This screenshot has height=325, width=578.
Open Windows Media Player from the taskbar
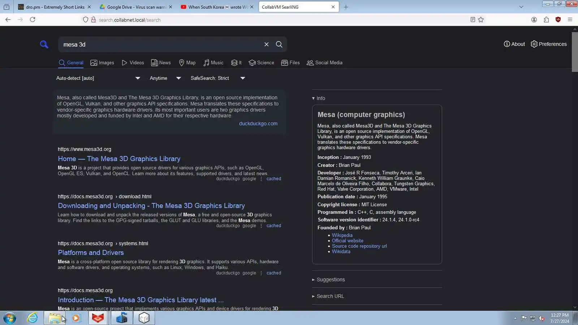pyautogui.click(x=76, y=318)
